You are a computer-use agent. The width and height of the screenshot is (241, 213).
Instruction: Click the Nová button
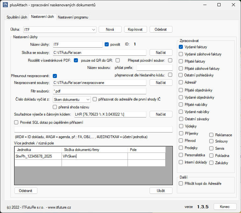(x=110, y=29)
